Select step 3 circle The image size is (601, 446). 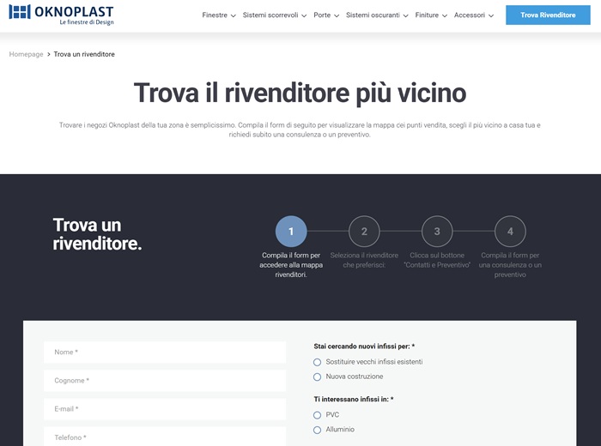pos(437,232)
